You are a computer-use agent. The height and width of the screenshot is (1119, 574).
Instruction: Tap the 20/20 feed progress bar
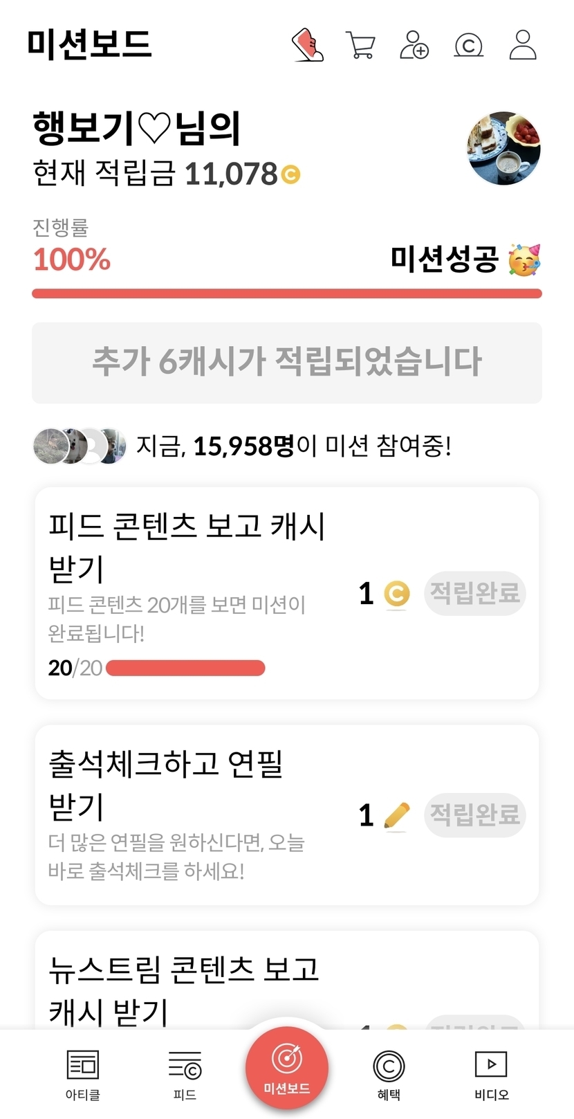(x=185, y=668)
